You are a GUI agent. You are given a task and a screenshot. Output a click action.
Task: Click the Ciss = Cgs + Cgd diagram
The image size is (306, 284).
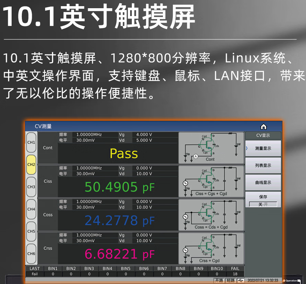point(211,181)
